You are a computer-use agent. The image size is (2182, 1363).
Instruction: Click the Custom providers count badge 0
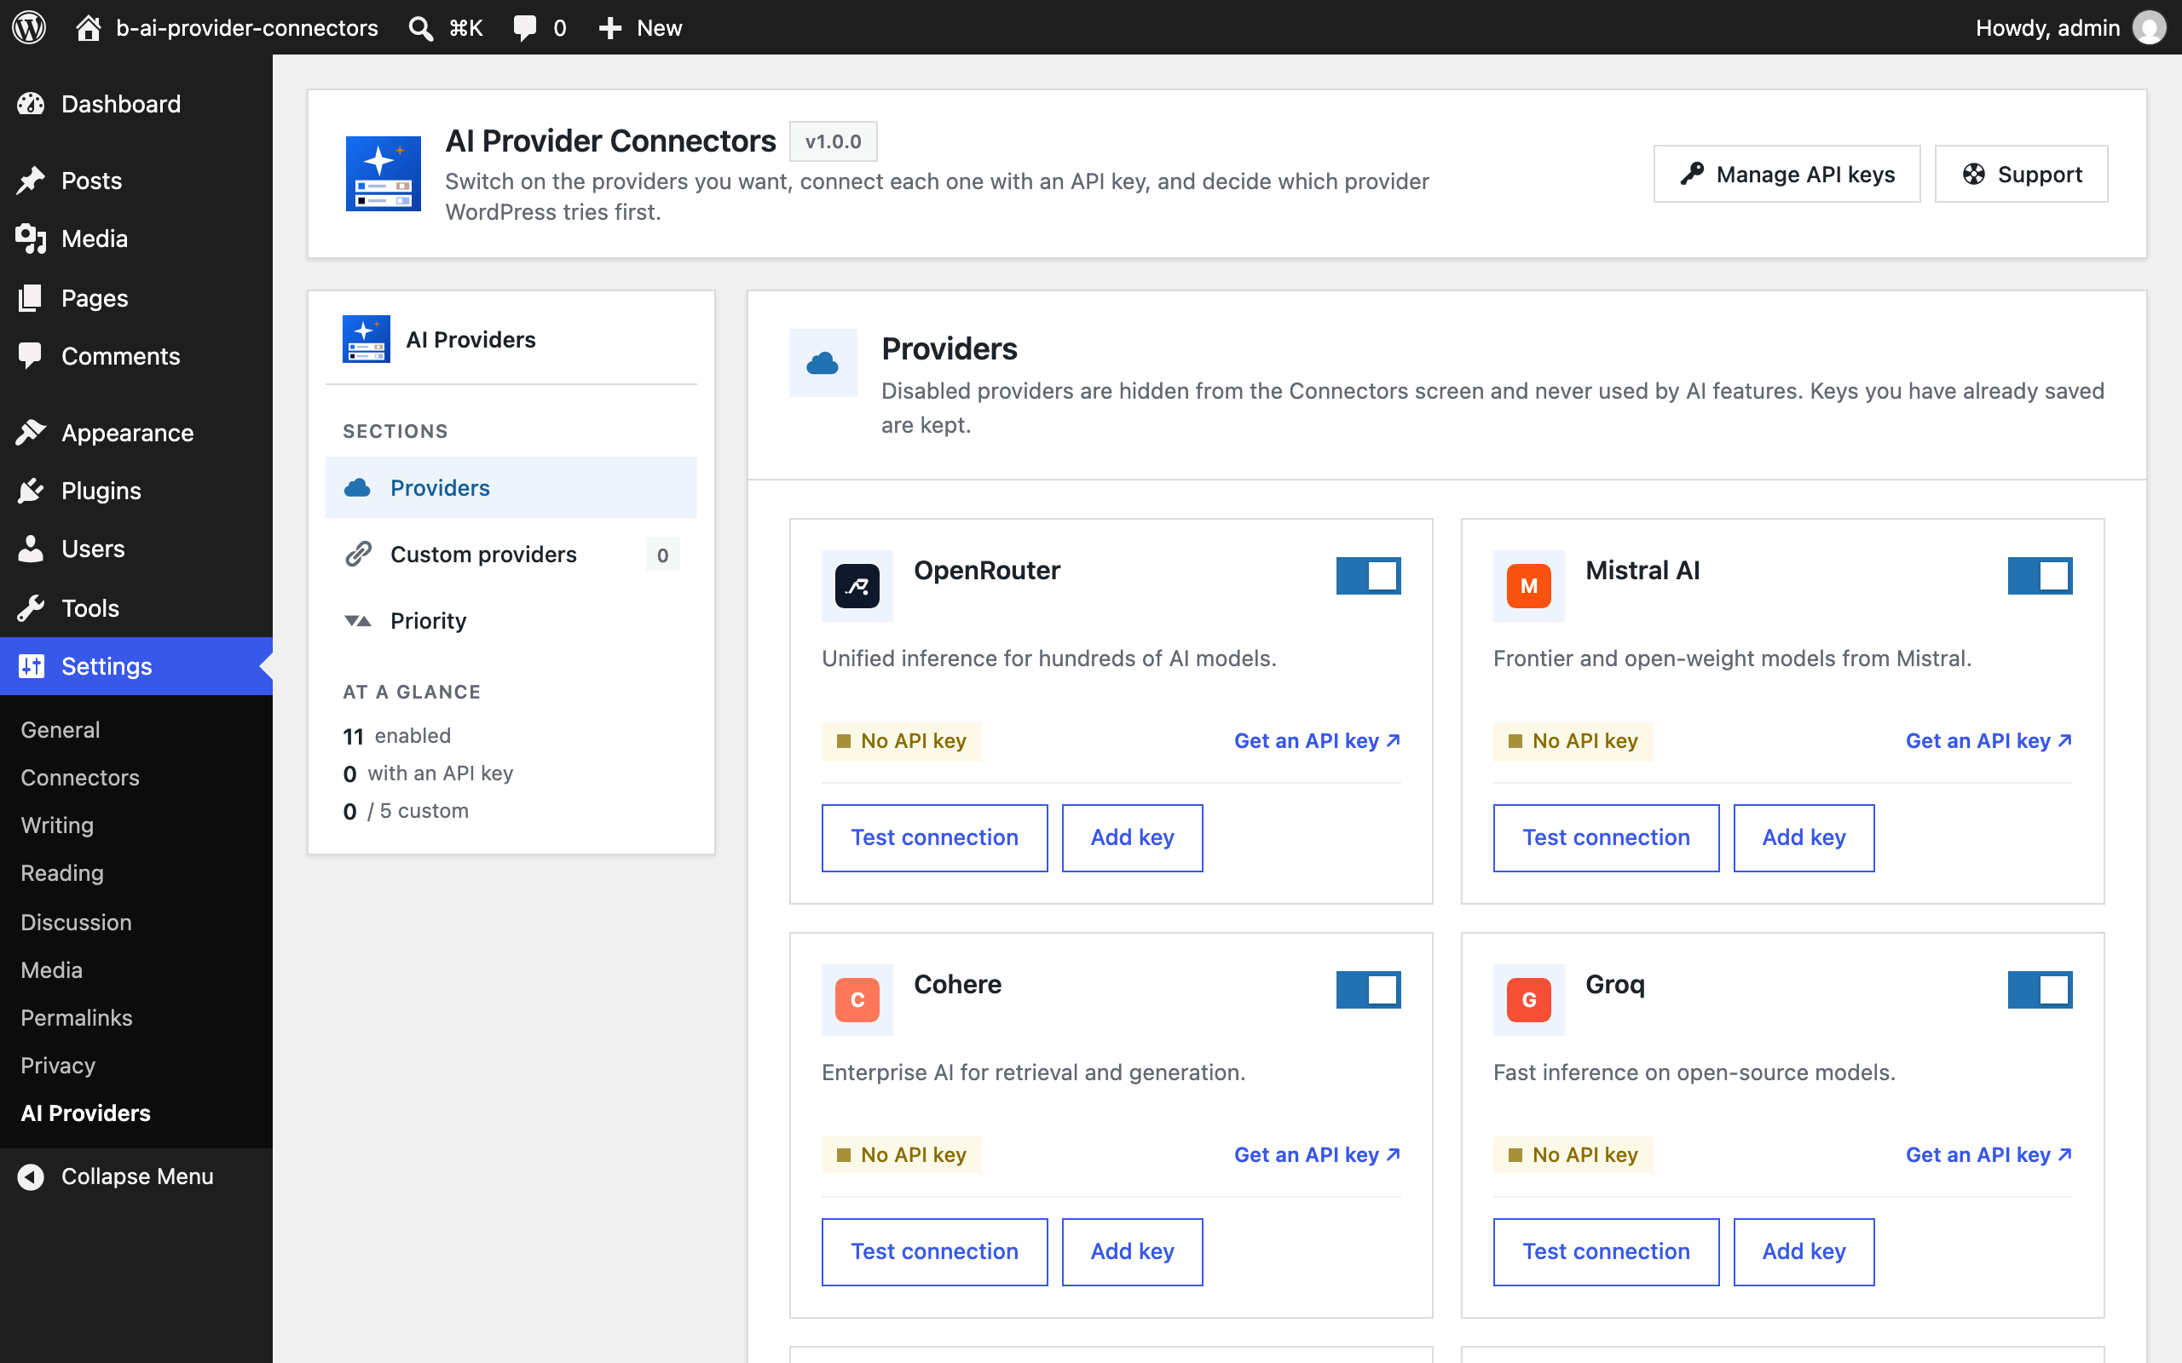663,555
